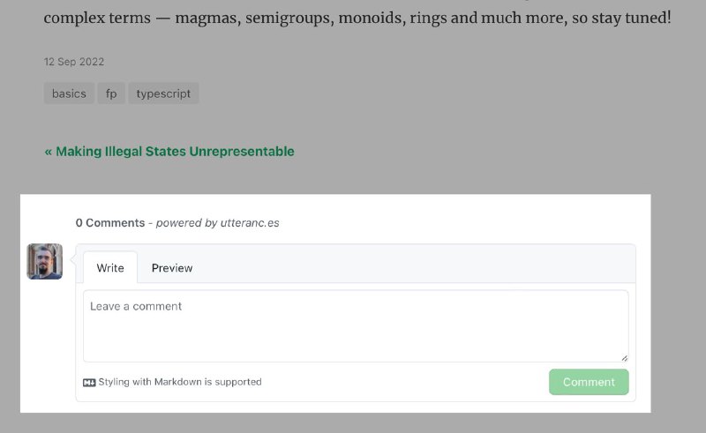
Task: Filter posts by the typescript tag
Action: [163, 93]
